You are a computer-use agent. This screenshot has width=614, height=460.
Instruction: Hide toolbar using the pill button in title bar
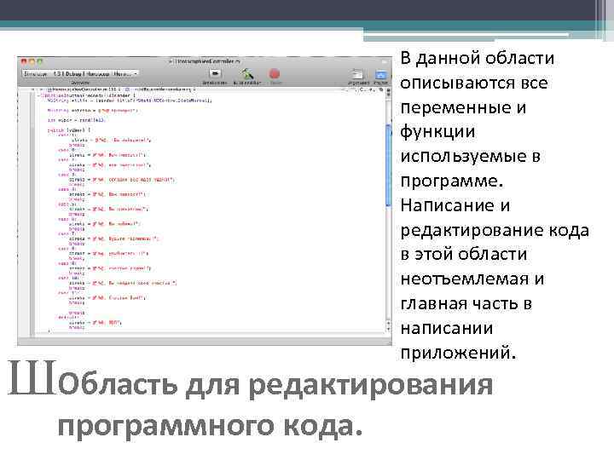point(385,61)
